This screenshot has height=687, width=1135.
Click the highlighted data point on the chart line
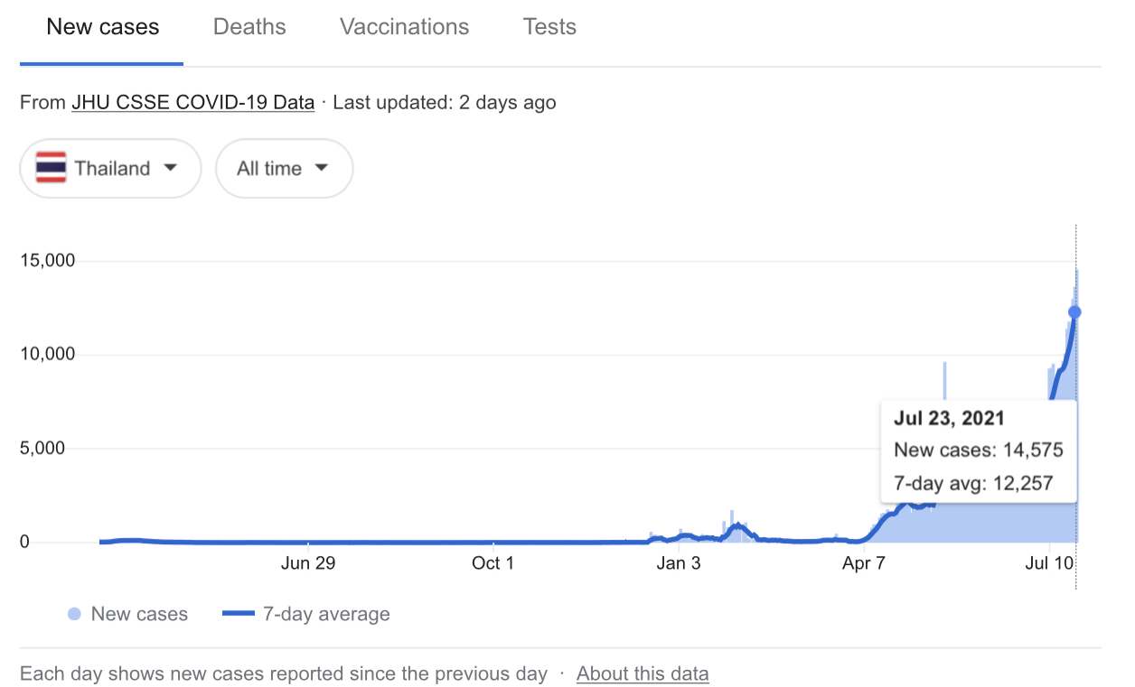point(1074,312)
